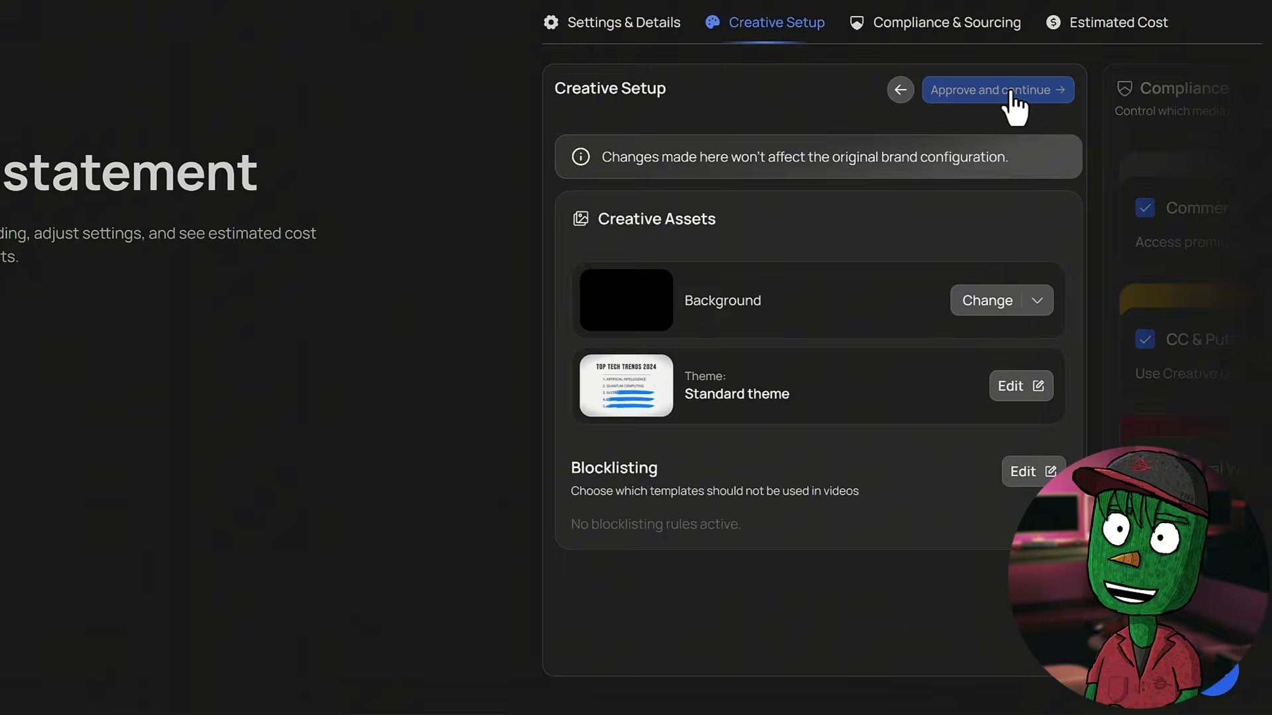Click the 'Standard theme' label
1272x715 pixels.
tap(737, 394)
